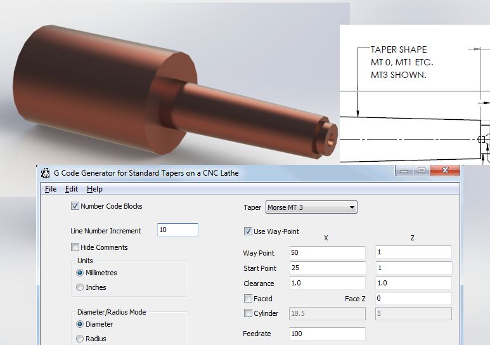Click the Face Z input field

413,299
